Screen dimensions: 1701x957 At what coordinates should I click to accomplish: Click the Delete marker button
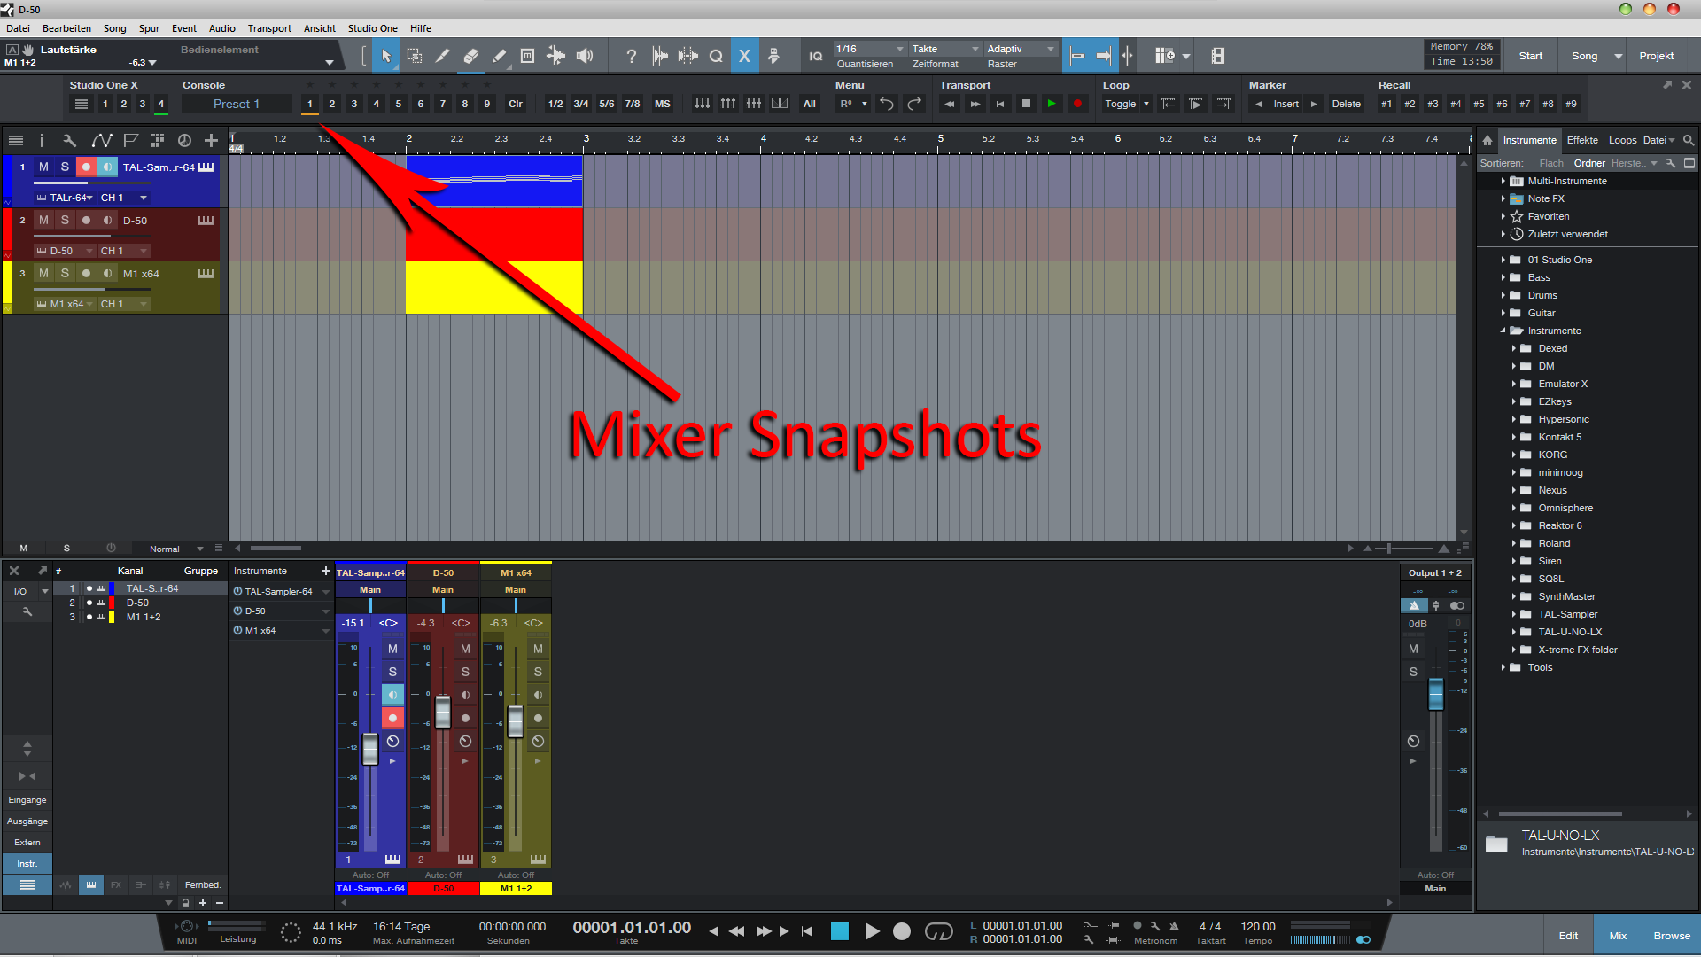click(x=1346, y=104)
